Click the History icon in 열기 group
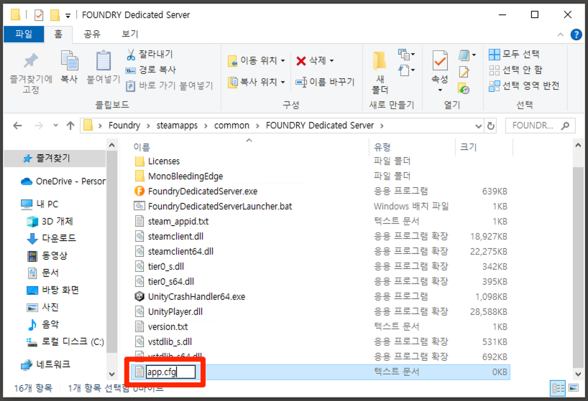This screenshot has width=588, height=401. (x=464, y=89)
